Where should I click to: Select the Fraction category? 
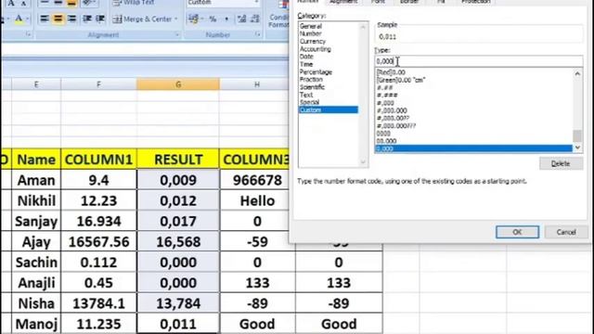point(311,80)
